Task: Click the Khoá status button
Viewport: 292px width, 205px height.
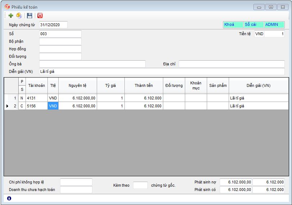Action: 233,25
